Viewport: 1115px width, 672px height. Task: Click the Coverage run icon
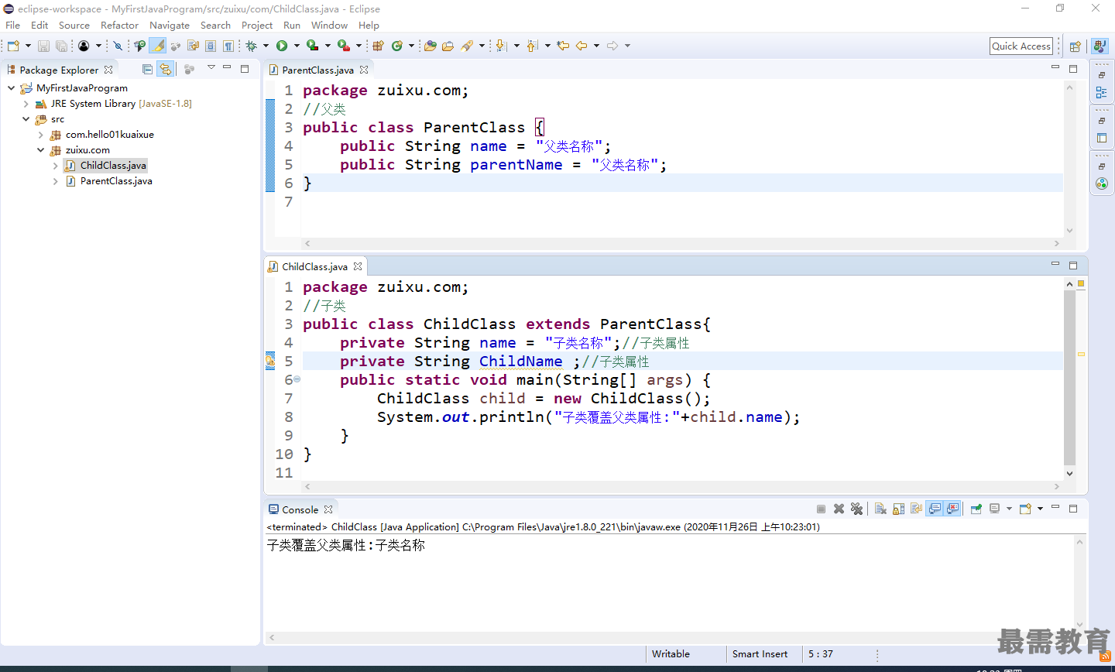tap(313, 46)
